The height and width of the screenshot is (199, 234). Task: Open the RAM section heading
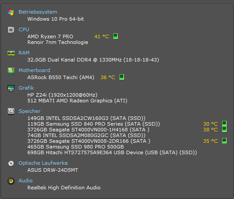coord(24,53)
